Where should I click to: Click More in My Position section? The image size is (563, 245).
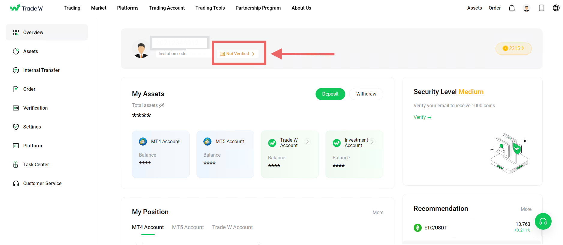coord(378,213)
